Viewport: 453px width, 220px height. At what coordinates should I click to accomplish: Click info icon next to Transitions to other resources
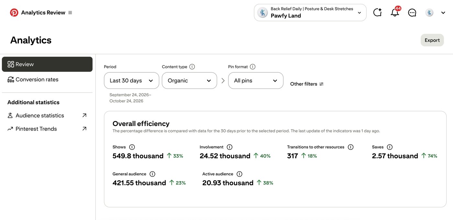tap(350, 147)
